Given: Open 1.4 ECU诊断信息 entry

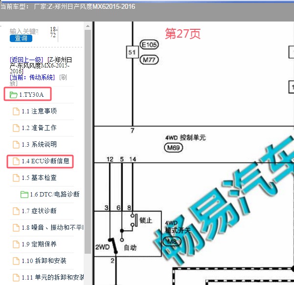Looking at the screenshot, I should click(x=45, y=161).
